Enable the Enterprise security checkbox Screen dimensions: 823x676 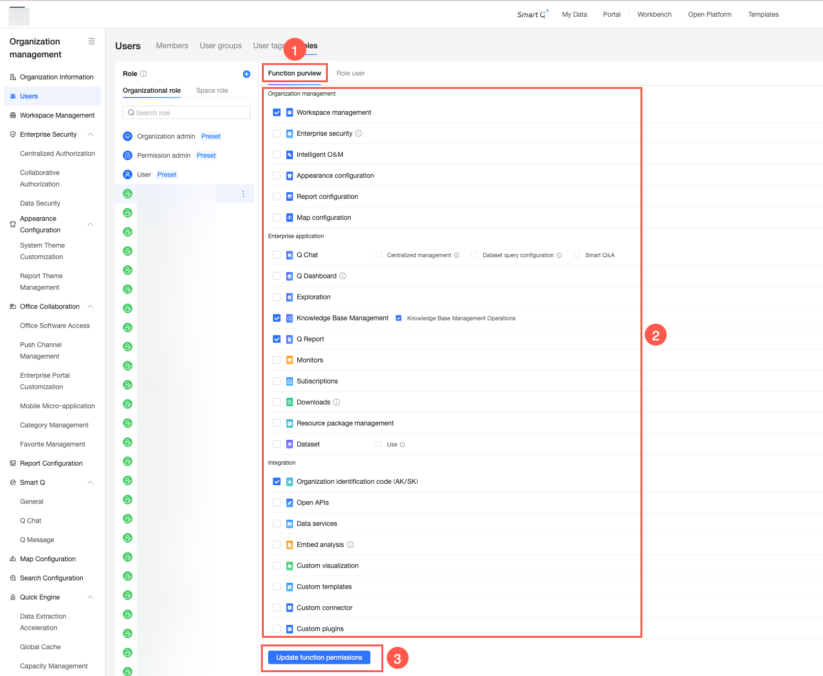pyautogui.click(x=277, y=133)
